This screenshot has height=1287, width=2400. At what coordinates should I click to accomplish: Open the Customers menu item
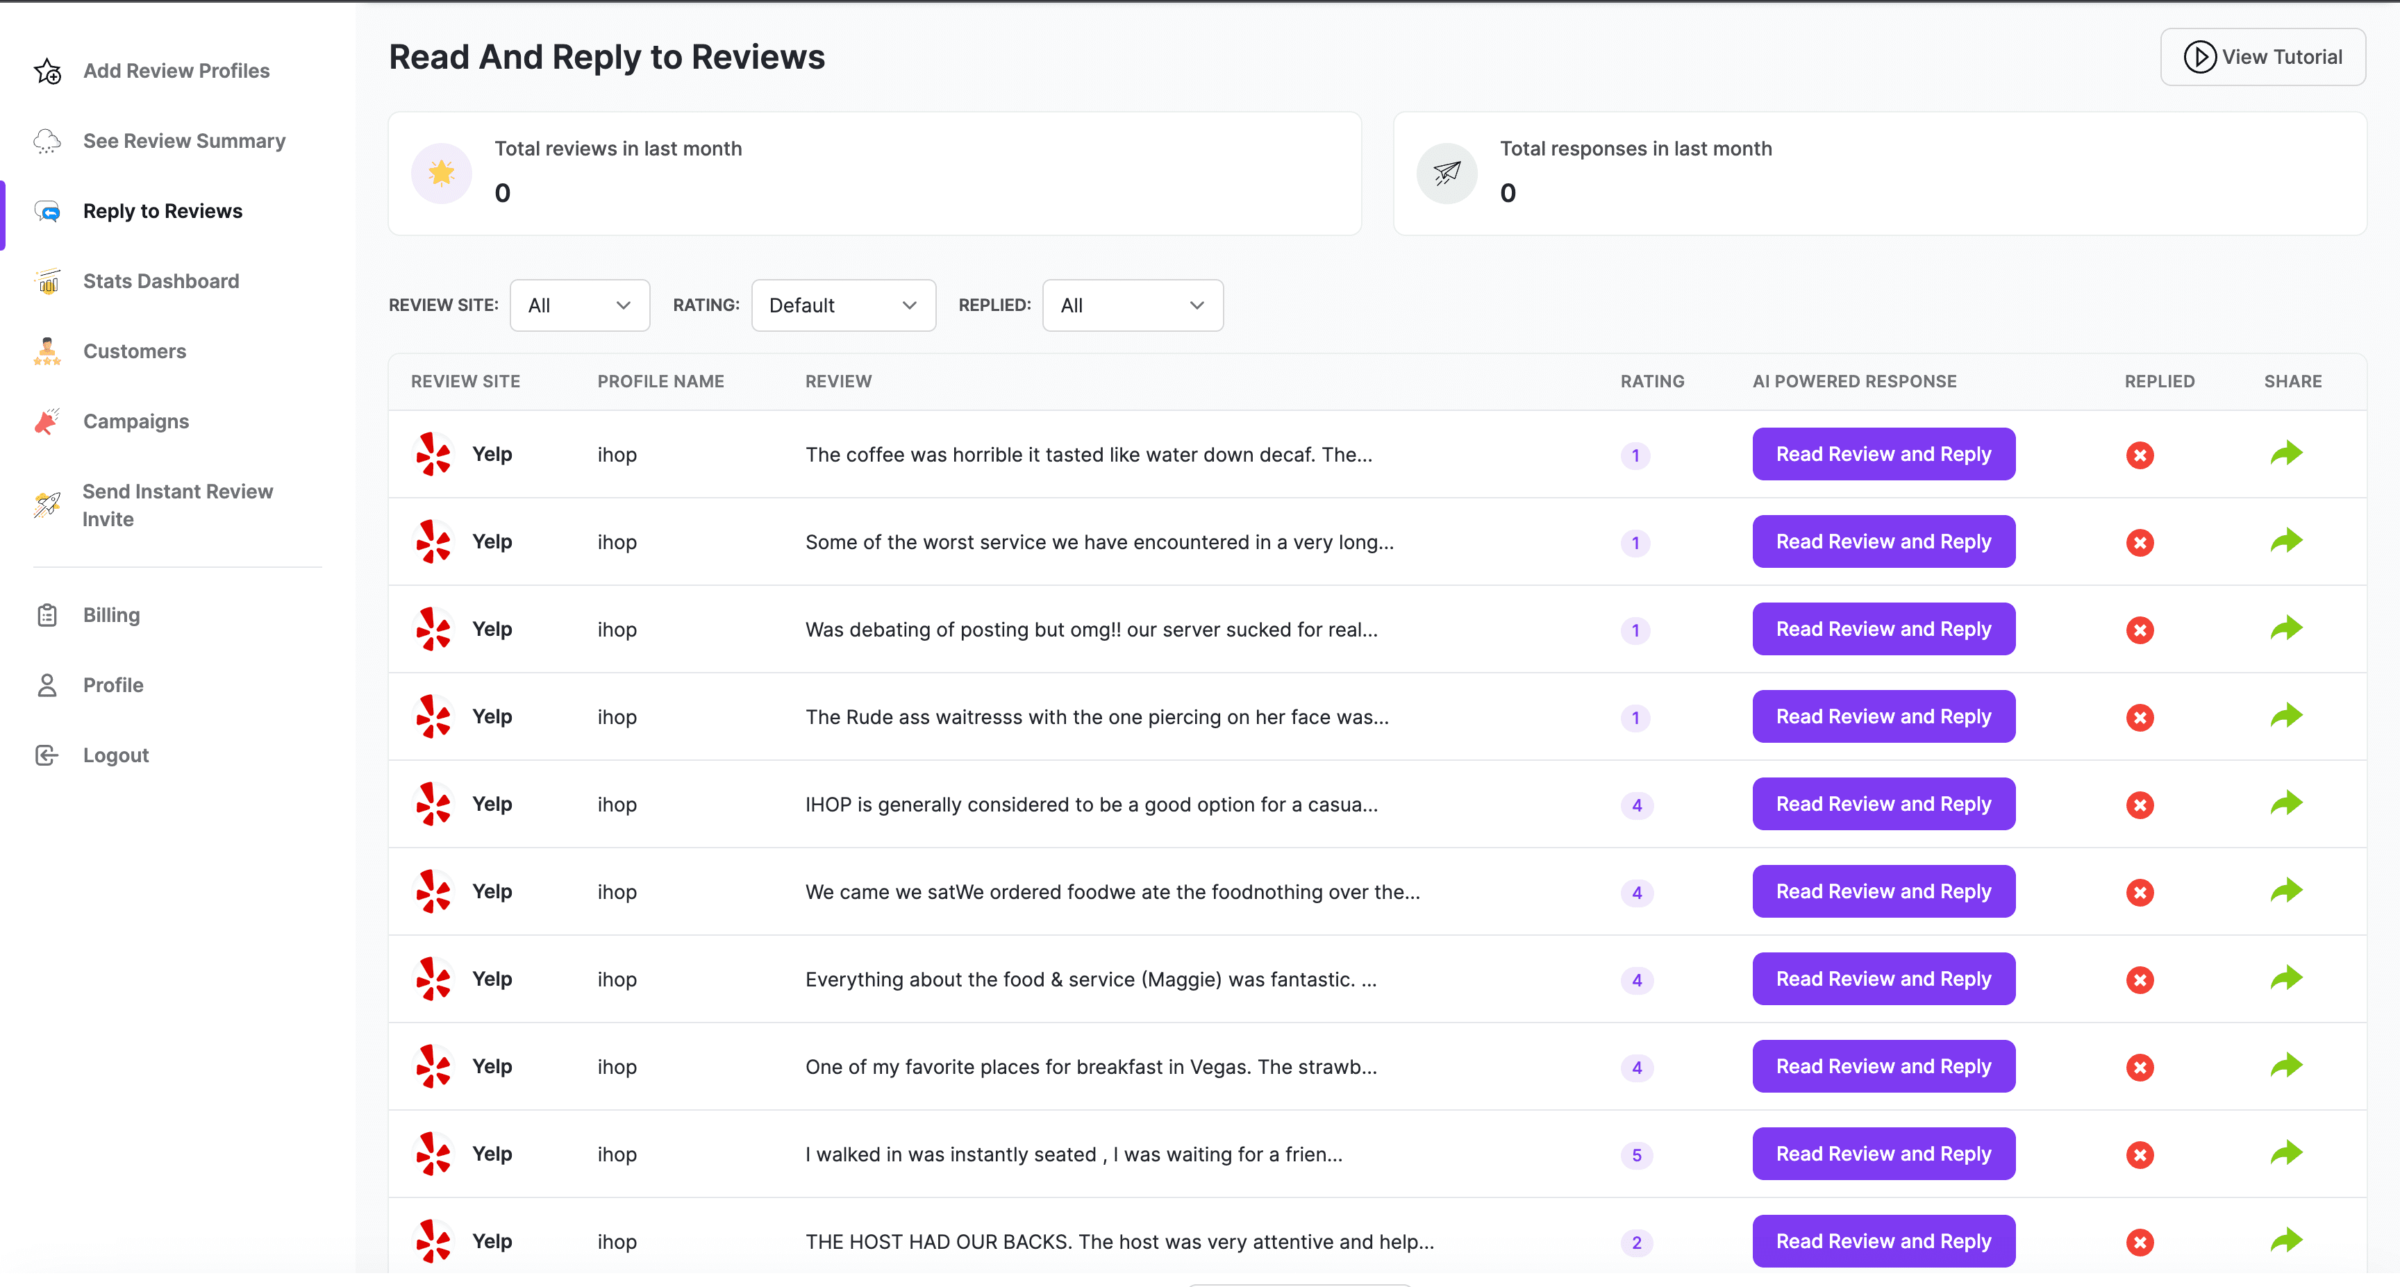134,351
